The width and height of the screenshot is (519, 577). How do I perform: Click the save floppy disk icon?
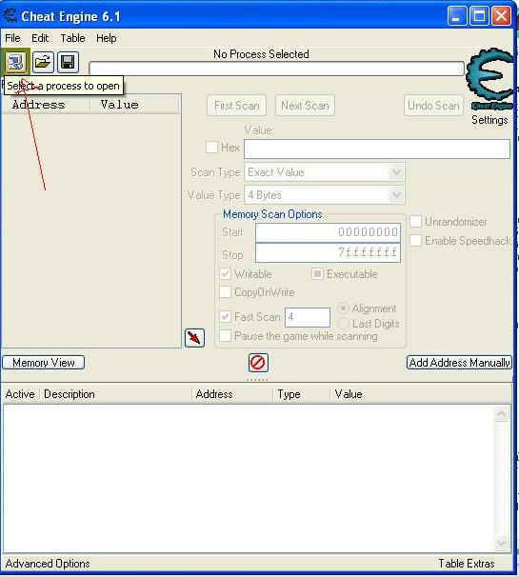click(x=68, y=62)
